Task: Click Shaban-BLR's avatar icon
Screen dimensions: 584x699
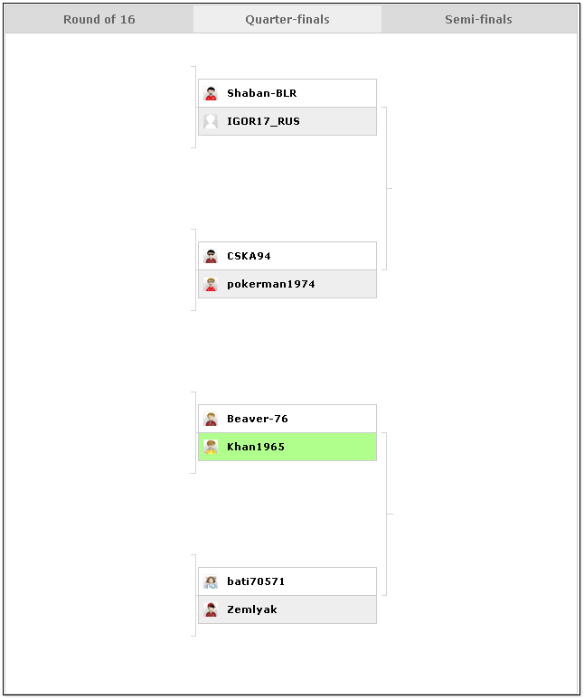Action: point(211,94)
